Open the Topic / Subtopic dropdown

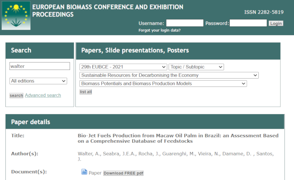point(196,67)
